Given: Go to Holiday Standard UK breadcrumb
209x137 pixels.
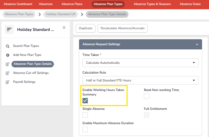Looking at the screenshot, I should point(61,14).
